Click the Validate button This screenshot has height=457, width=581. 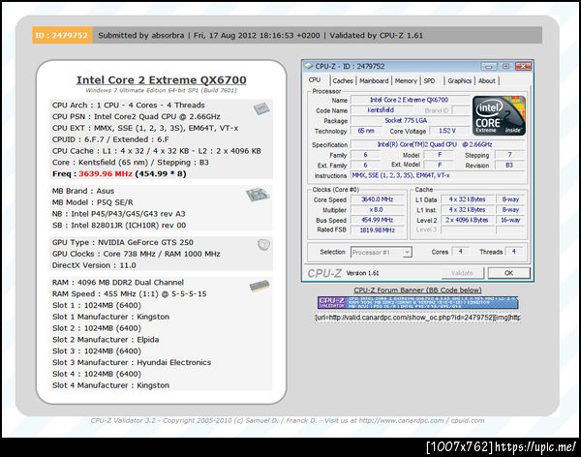pyautogui.click(x=463, y=273)
